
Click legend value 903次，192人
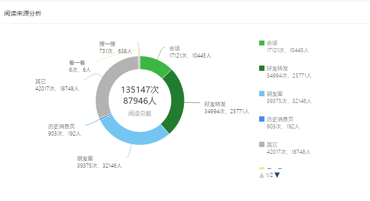click(x=283, y=127)
